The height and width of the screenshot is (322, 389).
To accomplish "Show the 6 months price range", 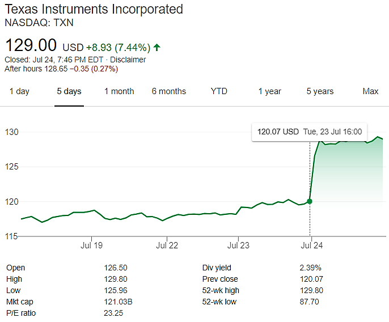I will [x=169, y=91].
